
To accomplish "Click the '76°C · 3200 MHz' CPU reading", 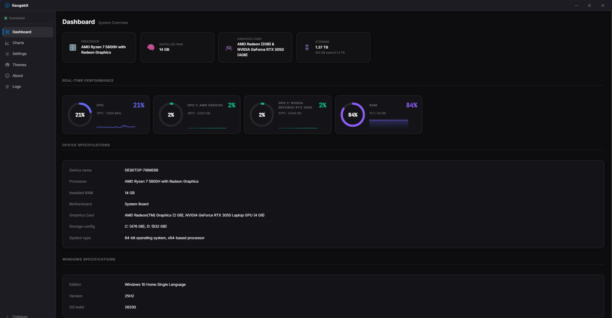I will point(109,113).
